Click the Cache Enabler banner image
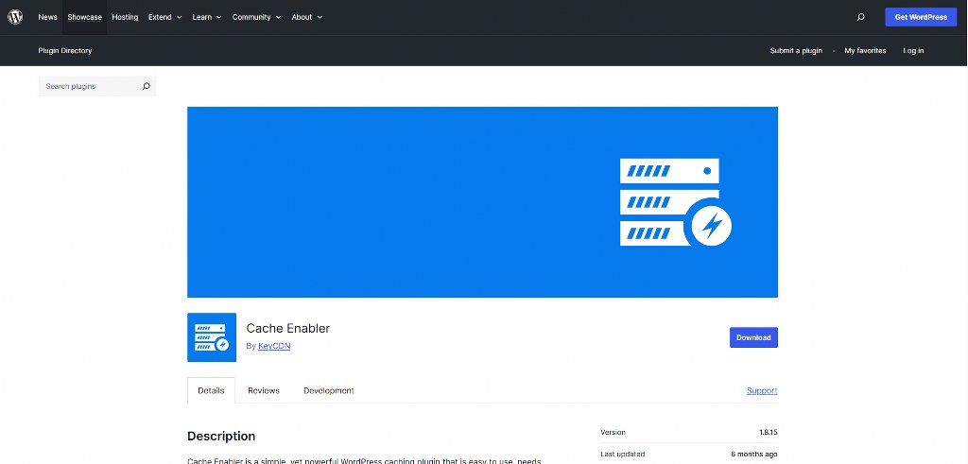This screenshot has width=968, height=464. (482, 202)
